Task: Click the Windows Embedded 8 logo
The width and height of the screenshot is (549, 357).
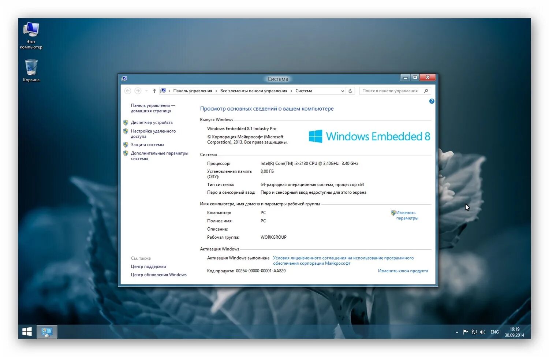Action: coord(369,136)
